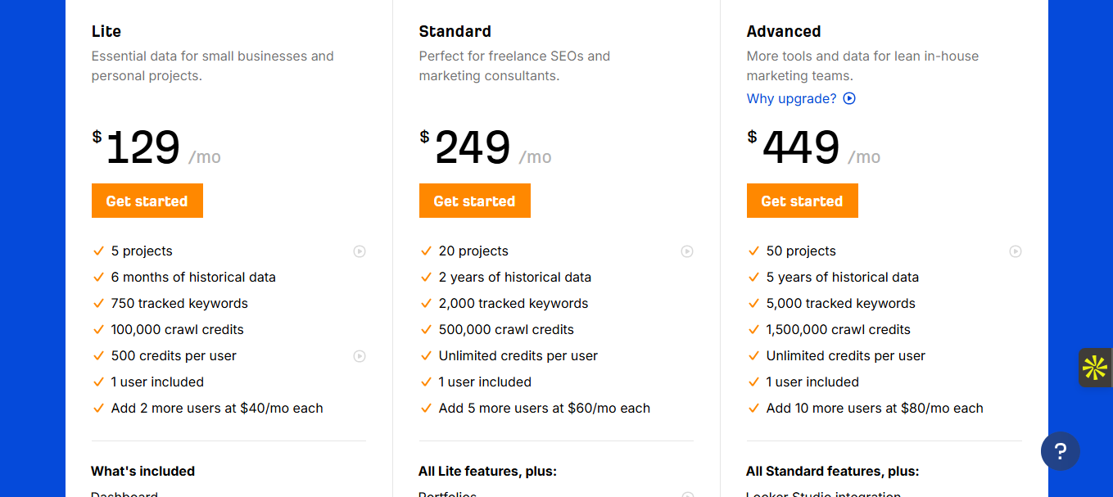Select the Lite plan heading
Screen dimensions: 1113x497
pos(106,32)
